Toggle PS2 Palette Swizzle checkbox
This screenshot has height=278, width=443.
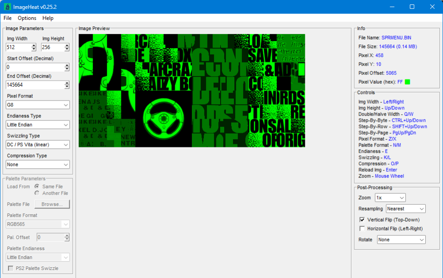(x=11, y=268)
